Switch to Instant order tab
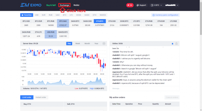This screenshot has height=111, width=202. pyautogui.click(x=41, y=97)
